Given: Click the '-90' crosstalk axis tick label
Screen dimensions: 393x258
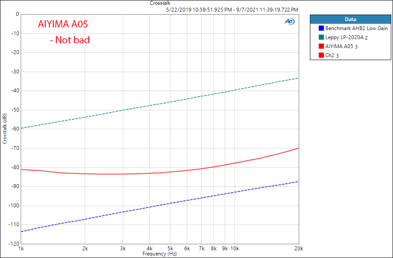Looking at the screenshot, I should [15, 186].
